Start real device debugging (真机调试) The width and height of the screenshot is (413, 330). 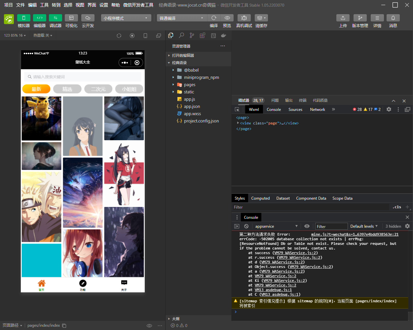[244, 18]
